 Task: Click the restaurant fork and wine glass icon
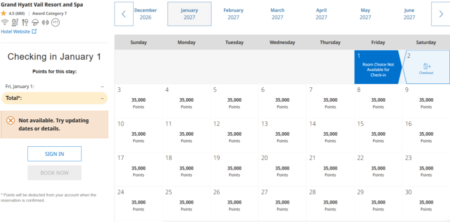pos(25,22)
